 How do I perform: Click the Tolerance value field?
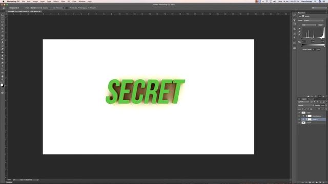click(x=65, y=8)
